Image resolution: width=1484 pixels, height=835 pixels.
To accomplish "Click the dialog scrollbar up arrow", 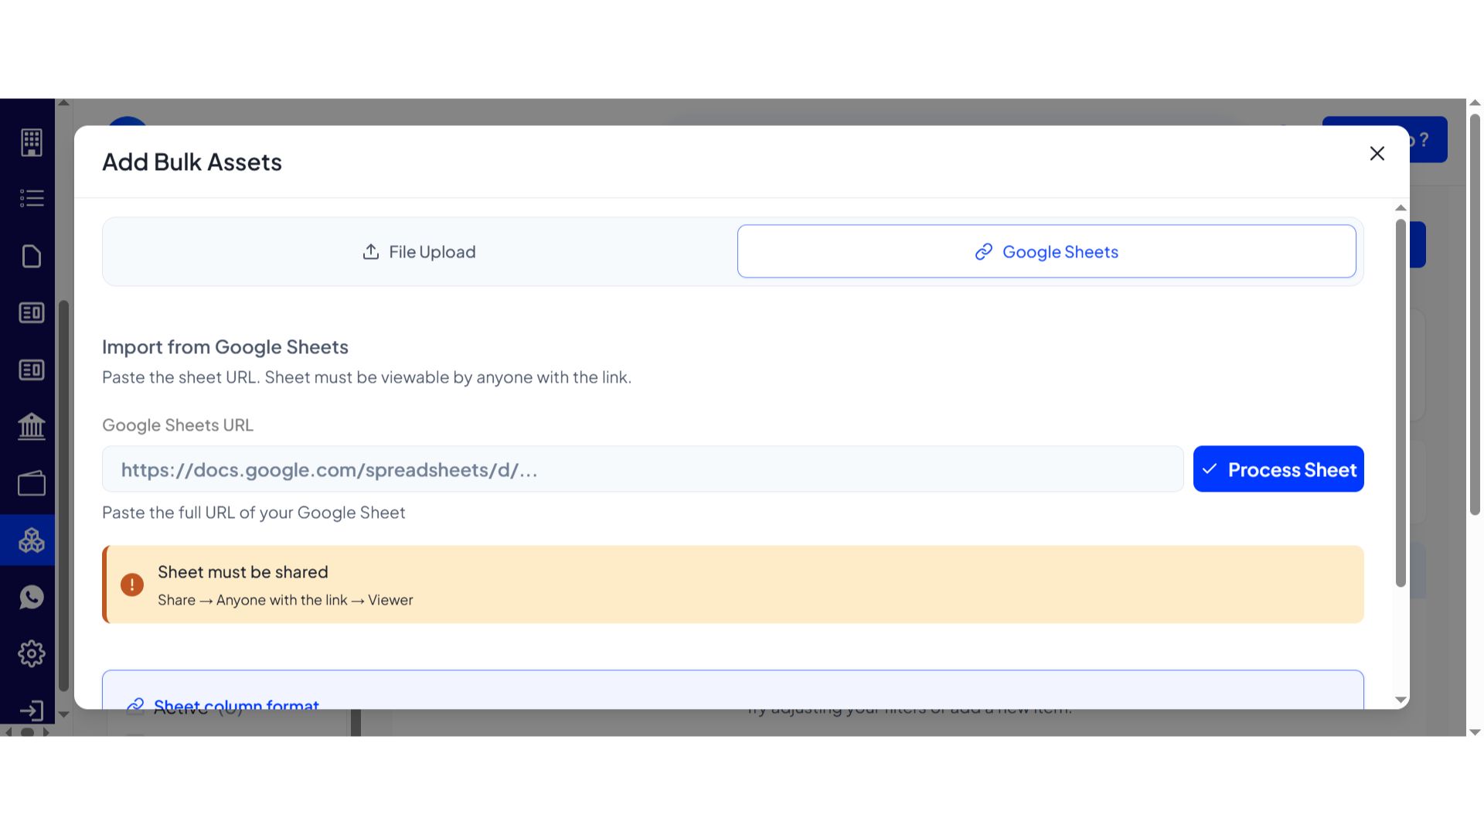I will (x=1401, y=208).
